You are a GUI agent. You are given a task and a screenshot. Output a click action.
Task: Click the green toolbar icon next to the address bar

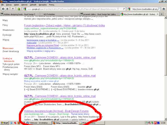(x=19, y=9)
